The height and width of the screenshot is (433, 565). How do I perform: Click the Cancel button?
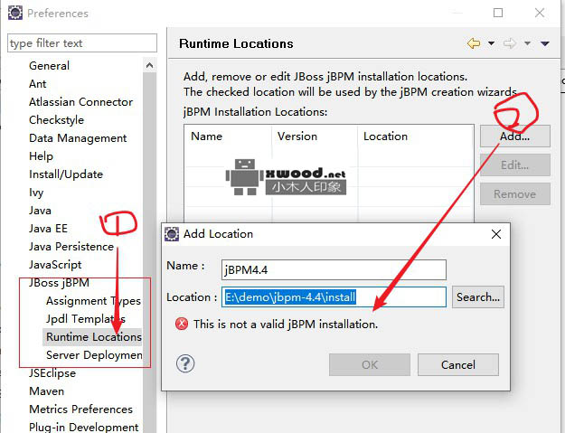[458, 364]
